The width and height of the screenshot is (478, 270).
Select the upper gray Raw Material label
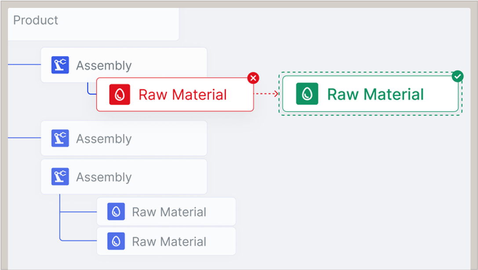pyautogui.click(x=169, y=212)
